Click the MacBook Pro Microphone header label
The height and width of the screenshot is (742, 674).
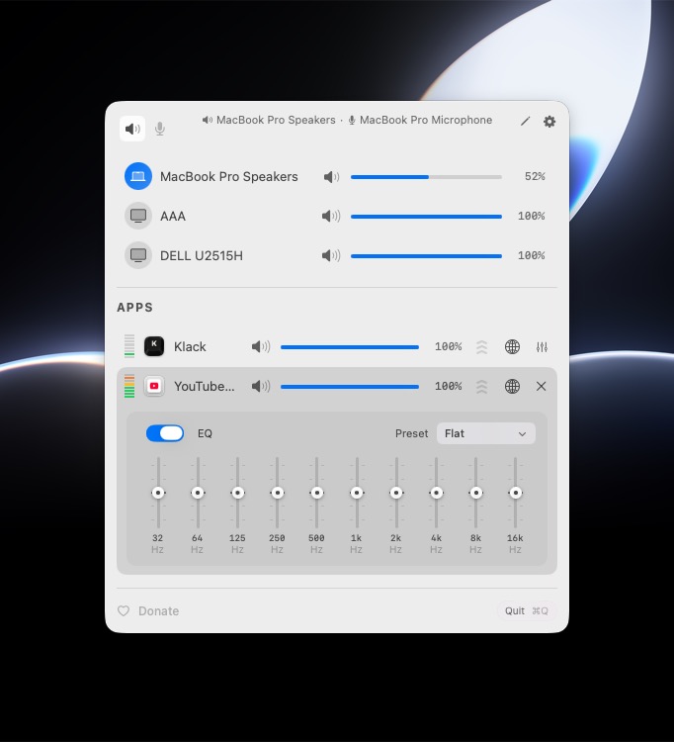[421, 120]
